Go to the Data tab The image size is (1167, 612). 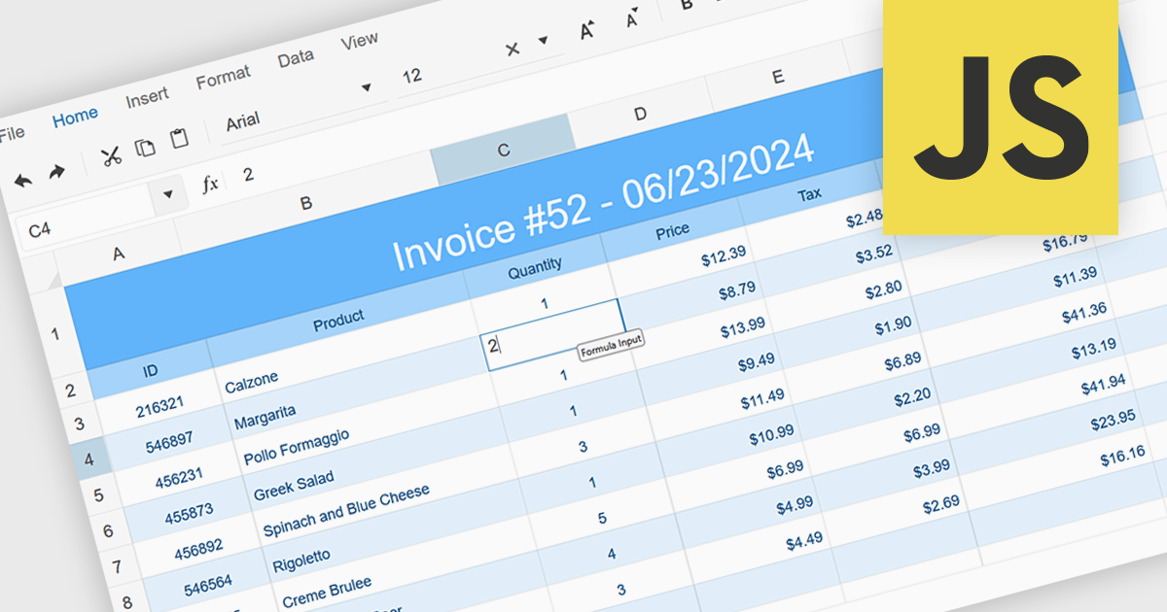coord(296,58)
